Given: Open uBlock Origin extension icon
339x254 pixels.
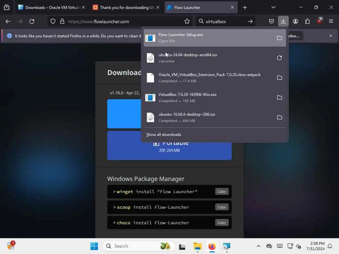Looking at the screenshot, I should [319, 21].
